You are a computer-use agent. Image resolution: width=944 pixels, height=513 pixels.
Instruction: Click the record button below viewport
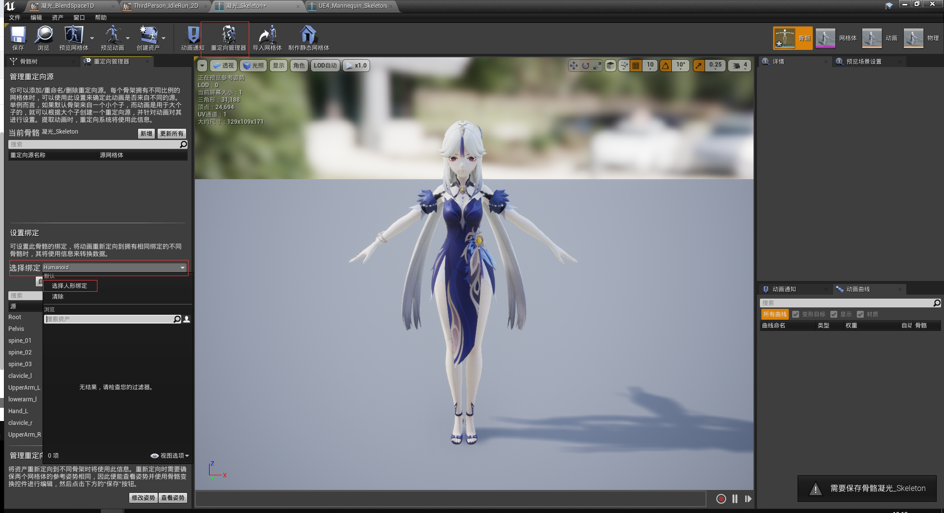pos(721,499)
